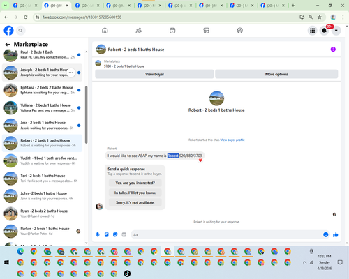Open a new Chrome tab
Image resolution: width=349 pixels, height=279 pixels.
tap(293, 6)
